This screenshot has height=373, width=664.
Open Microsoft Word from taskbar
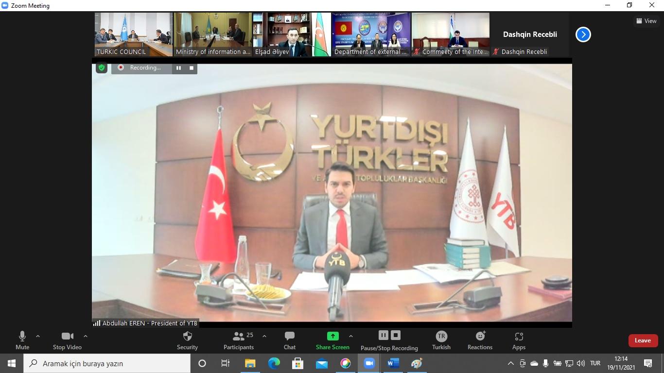pos(393,363)
